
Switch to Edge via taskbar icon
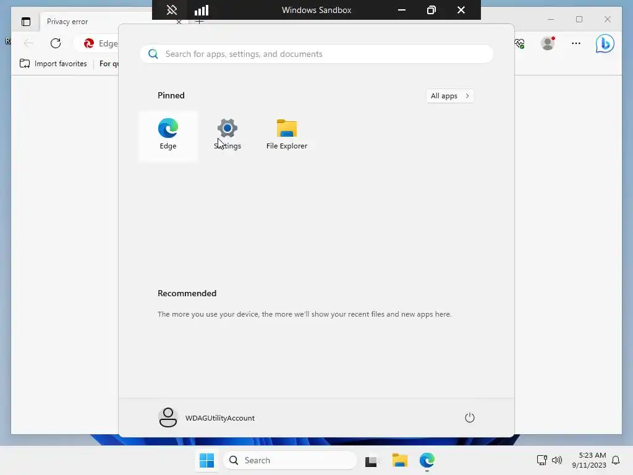[427, 460]
